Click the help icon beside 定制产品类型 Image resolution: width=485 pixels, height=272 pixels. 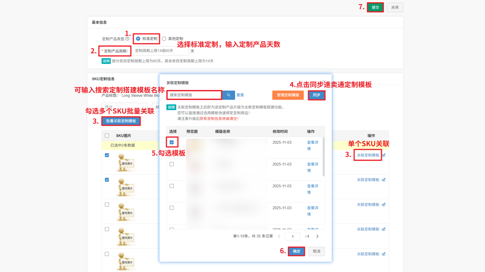click(127, 39)
